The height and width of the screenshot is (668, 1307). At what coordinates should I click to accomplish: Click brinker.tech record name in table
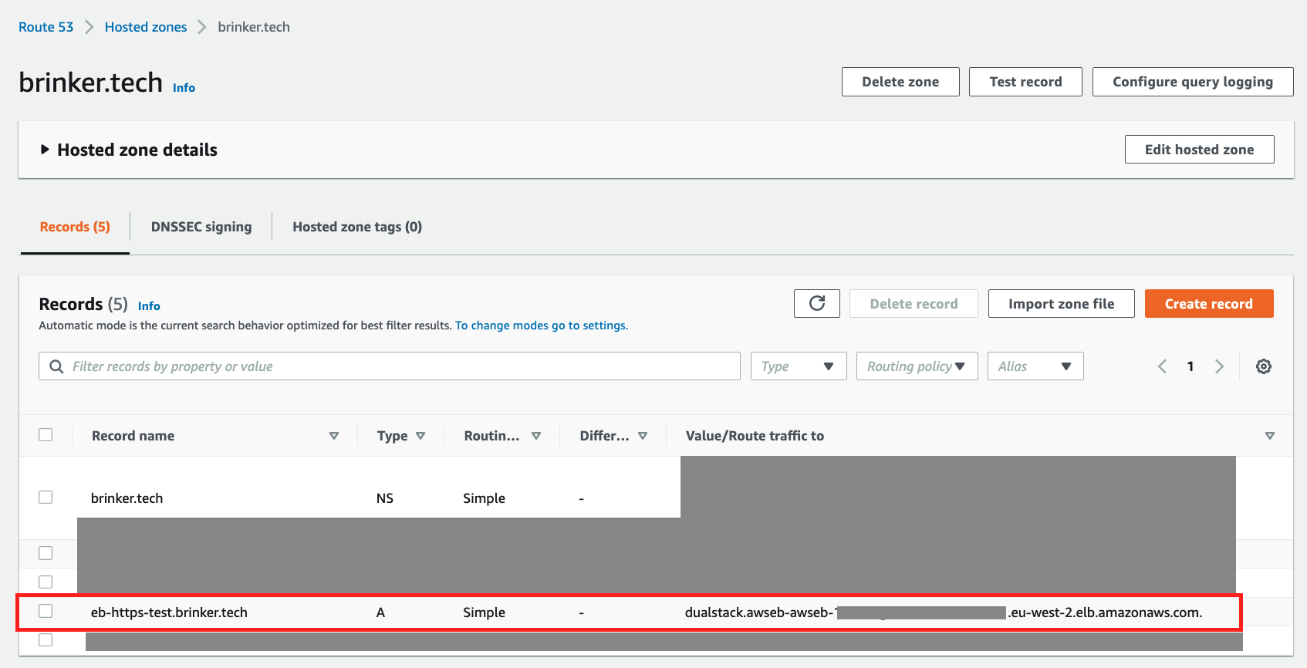[127, 498]
